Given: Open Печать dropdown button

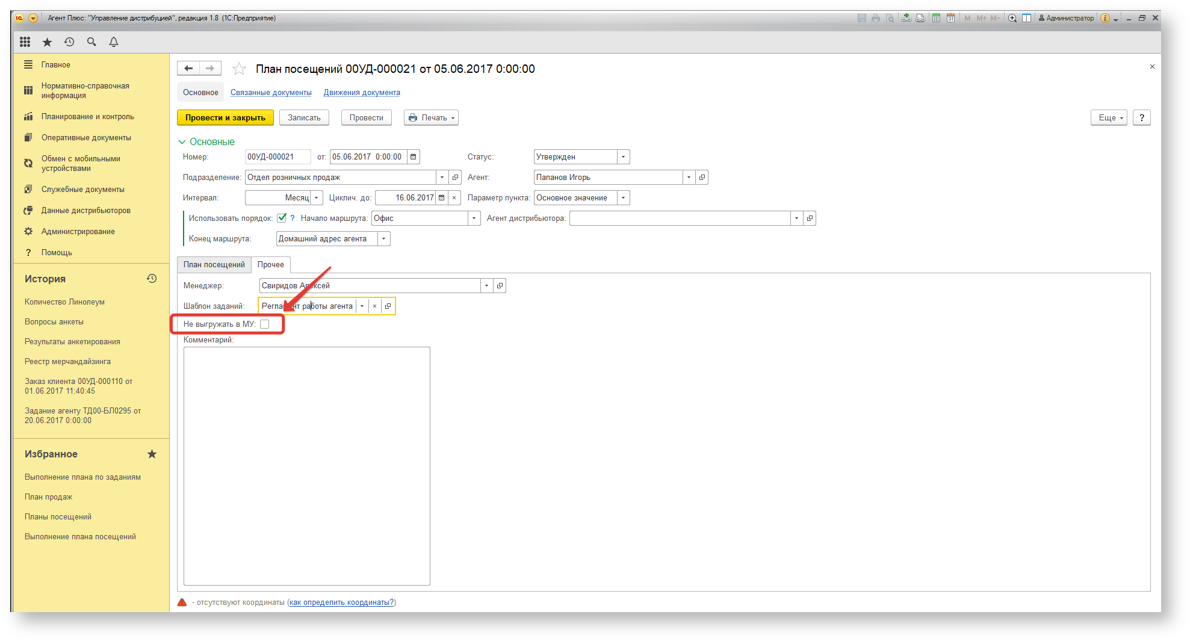Looking at the screenshot, I should tap(431, 118).
